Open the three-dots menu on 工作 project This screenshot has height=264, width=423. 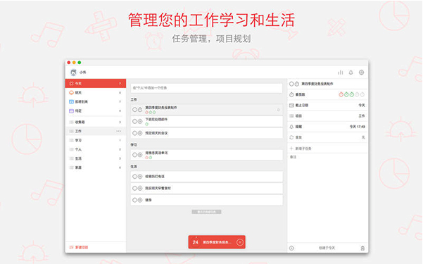(119, 131)
